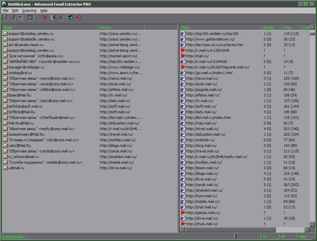Select page http://r.mail.ru/n3194420
The width and height of the screenshot is (317, 241).
pyautogui.click(x=206, y=62)
